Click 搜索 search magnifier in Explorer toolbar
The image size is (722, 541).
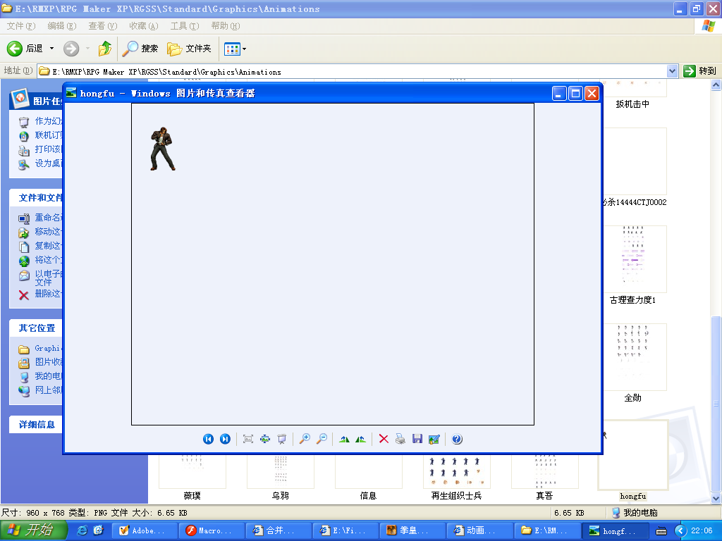coord(140,49)
